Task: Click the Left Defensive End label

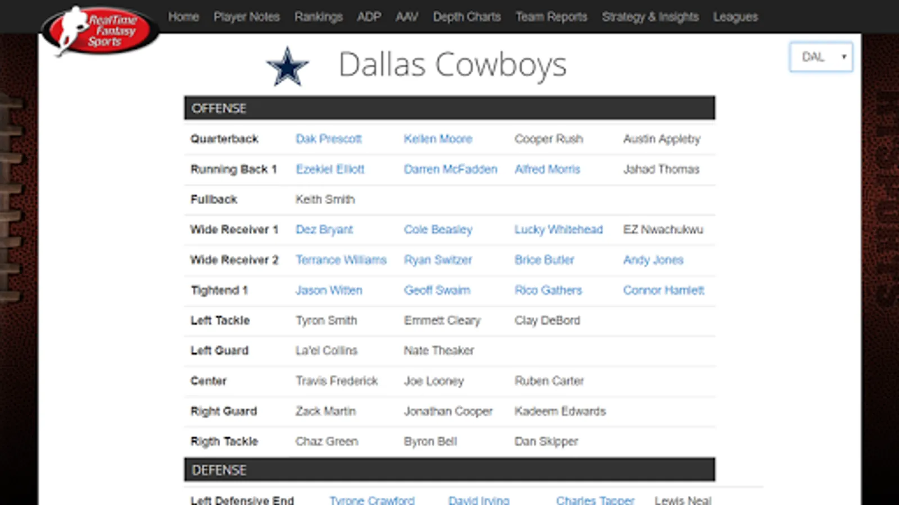Action: pos(242,500)
